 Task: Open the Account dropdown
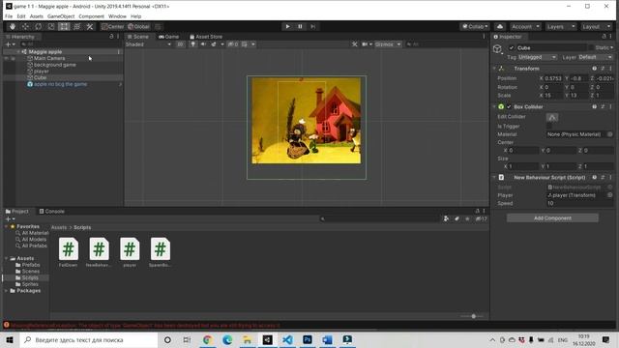click(x=525, y=26)
